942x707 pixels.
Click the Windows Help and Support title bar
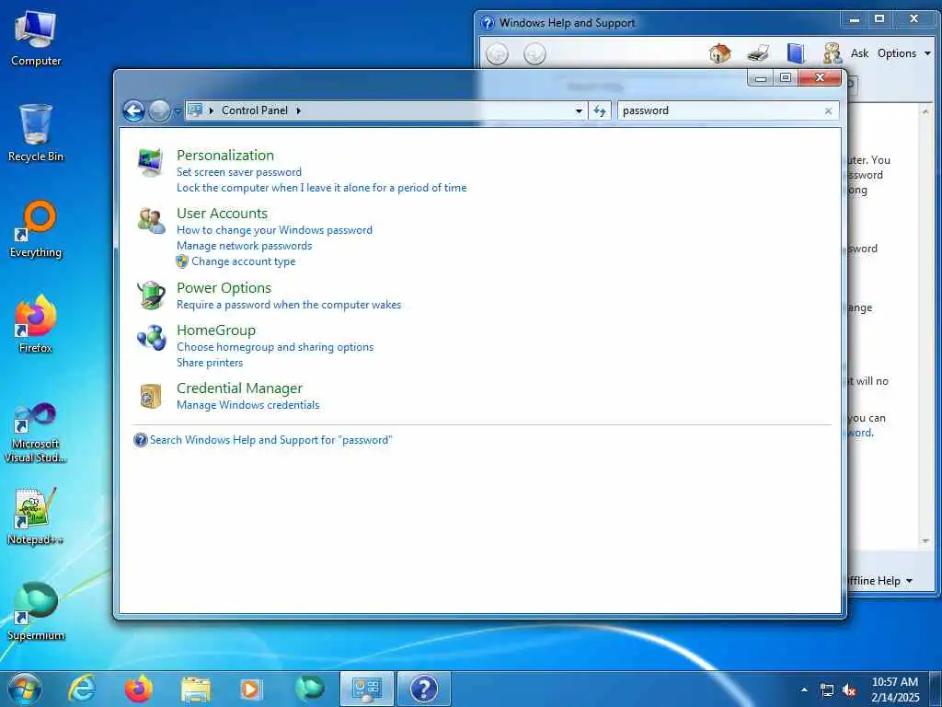(x=658, y=23)
